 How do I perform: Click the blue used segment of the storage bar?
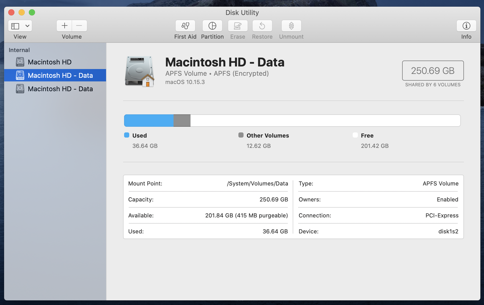(149, 121)
